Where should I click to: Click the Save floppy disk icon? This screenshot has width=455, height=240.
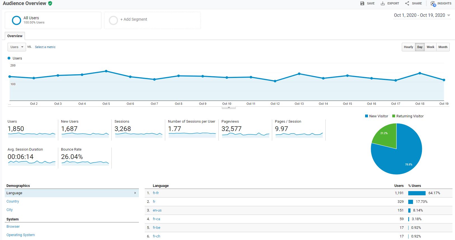[362, 3]
